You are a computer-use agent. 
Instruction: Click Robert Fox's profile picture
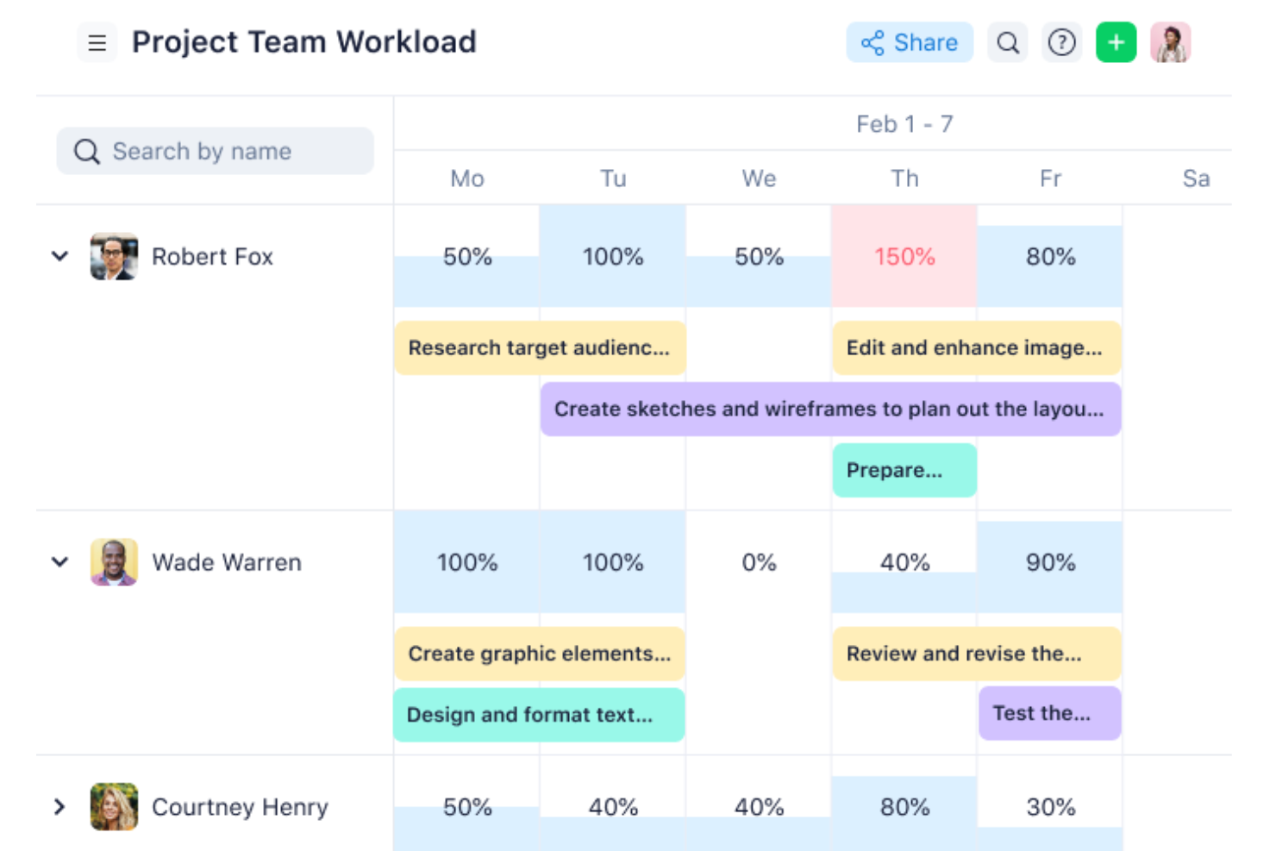114,256
